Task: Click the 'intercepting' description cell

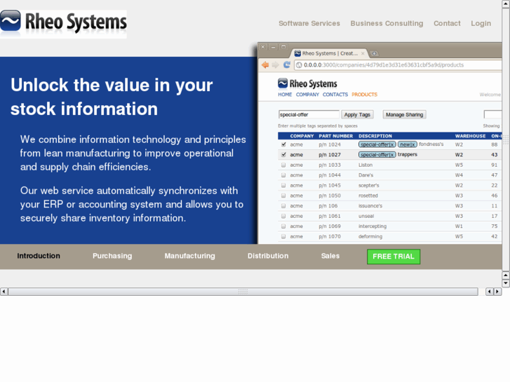Action: [x=373, y=226]
